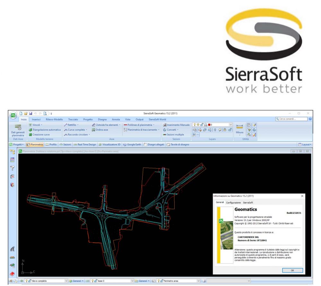This screenshot has height=286, width=321.
Task: Open the Layout dropdown
Action: [x=305, y=144]
